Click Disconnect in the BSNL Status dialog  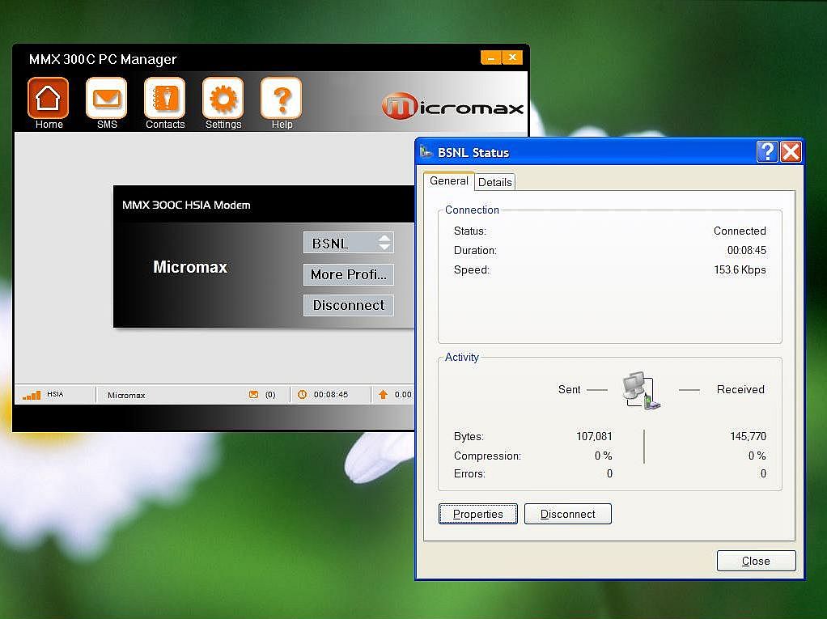click(567, 514)
